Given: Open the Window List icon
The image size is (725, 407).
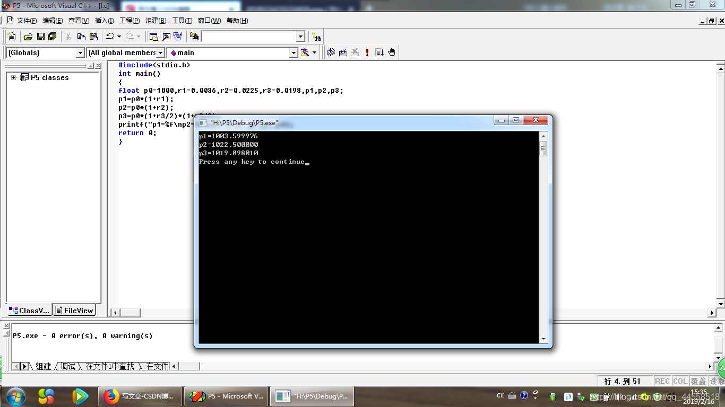Looking at the screenshot, I should (178, 37).
